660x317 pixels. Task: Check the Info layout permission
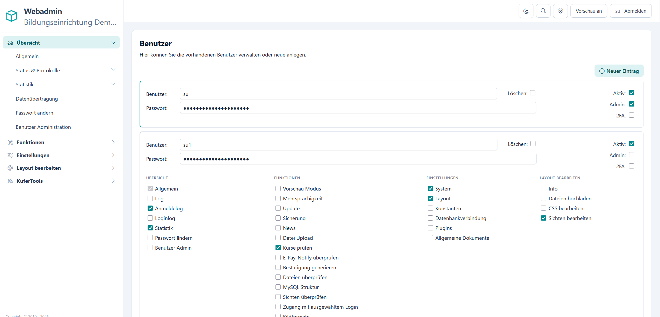pos(543,188)
